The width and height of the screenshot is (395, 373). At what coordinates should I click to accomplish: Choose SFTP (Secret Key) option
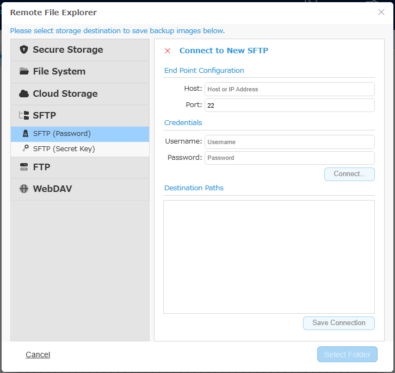(80, 149)
